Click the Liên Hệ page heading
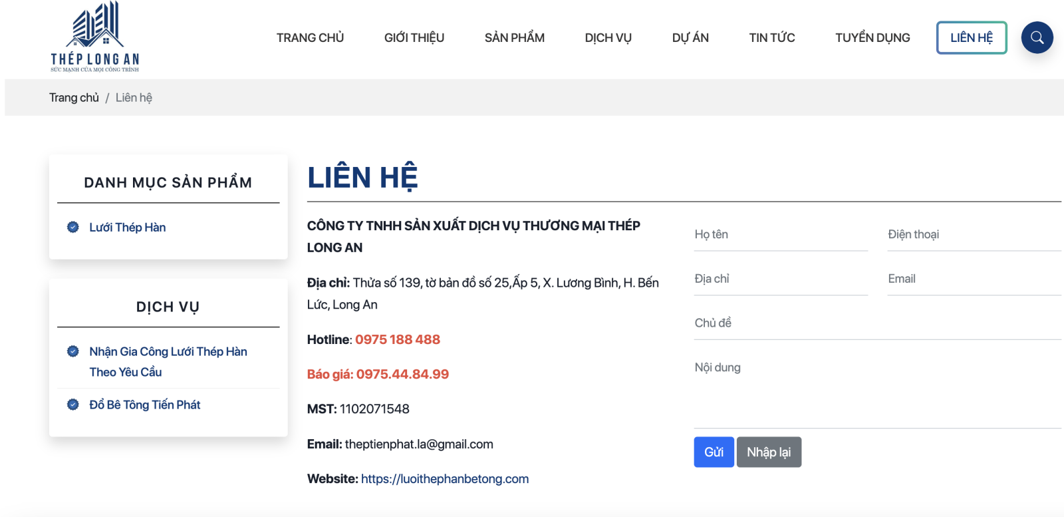The height and width of the screenshot is (517, 1064). tap(362, 177)
